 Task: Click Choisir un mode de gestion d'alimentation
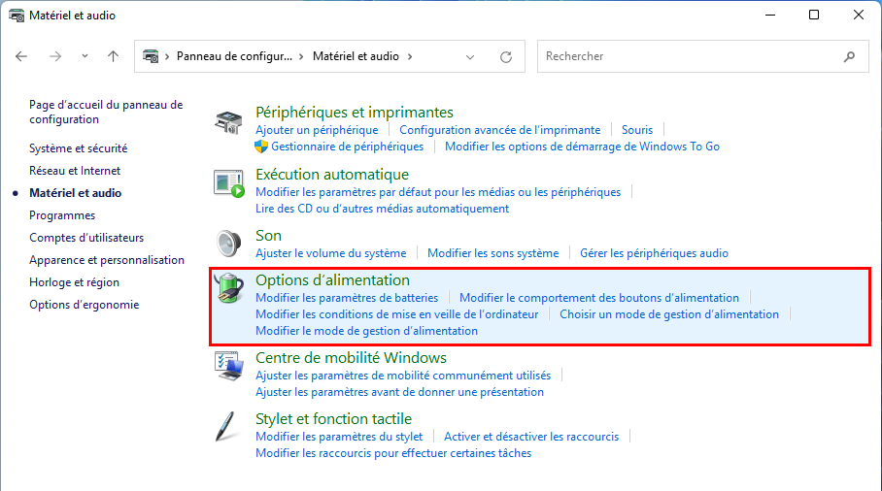669,314
